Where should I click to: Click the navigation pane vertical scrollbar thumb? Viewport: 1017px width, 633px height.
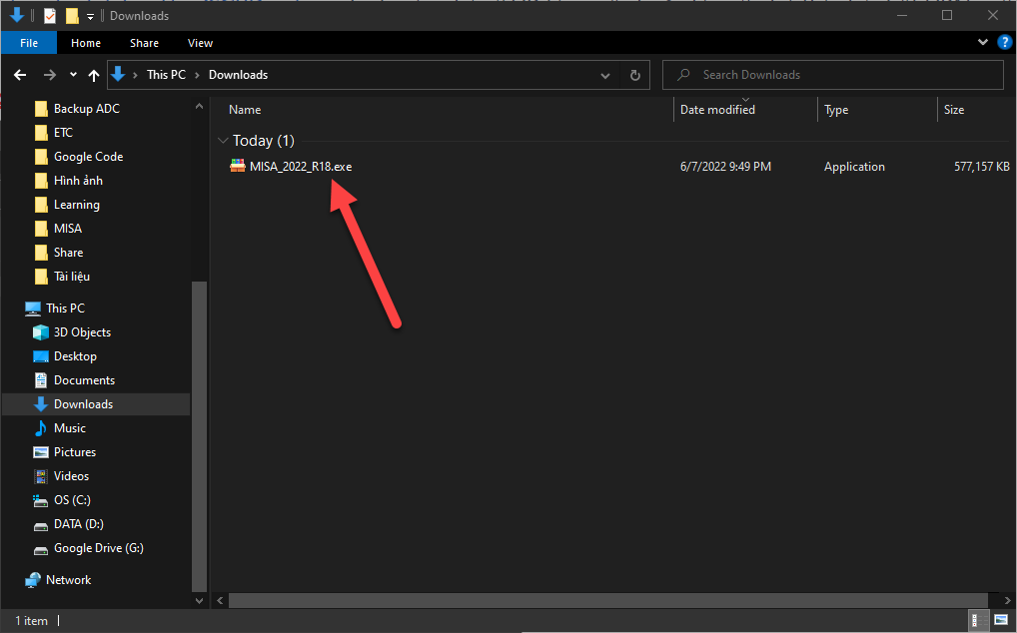click(199, 436)
